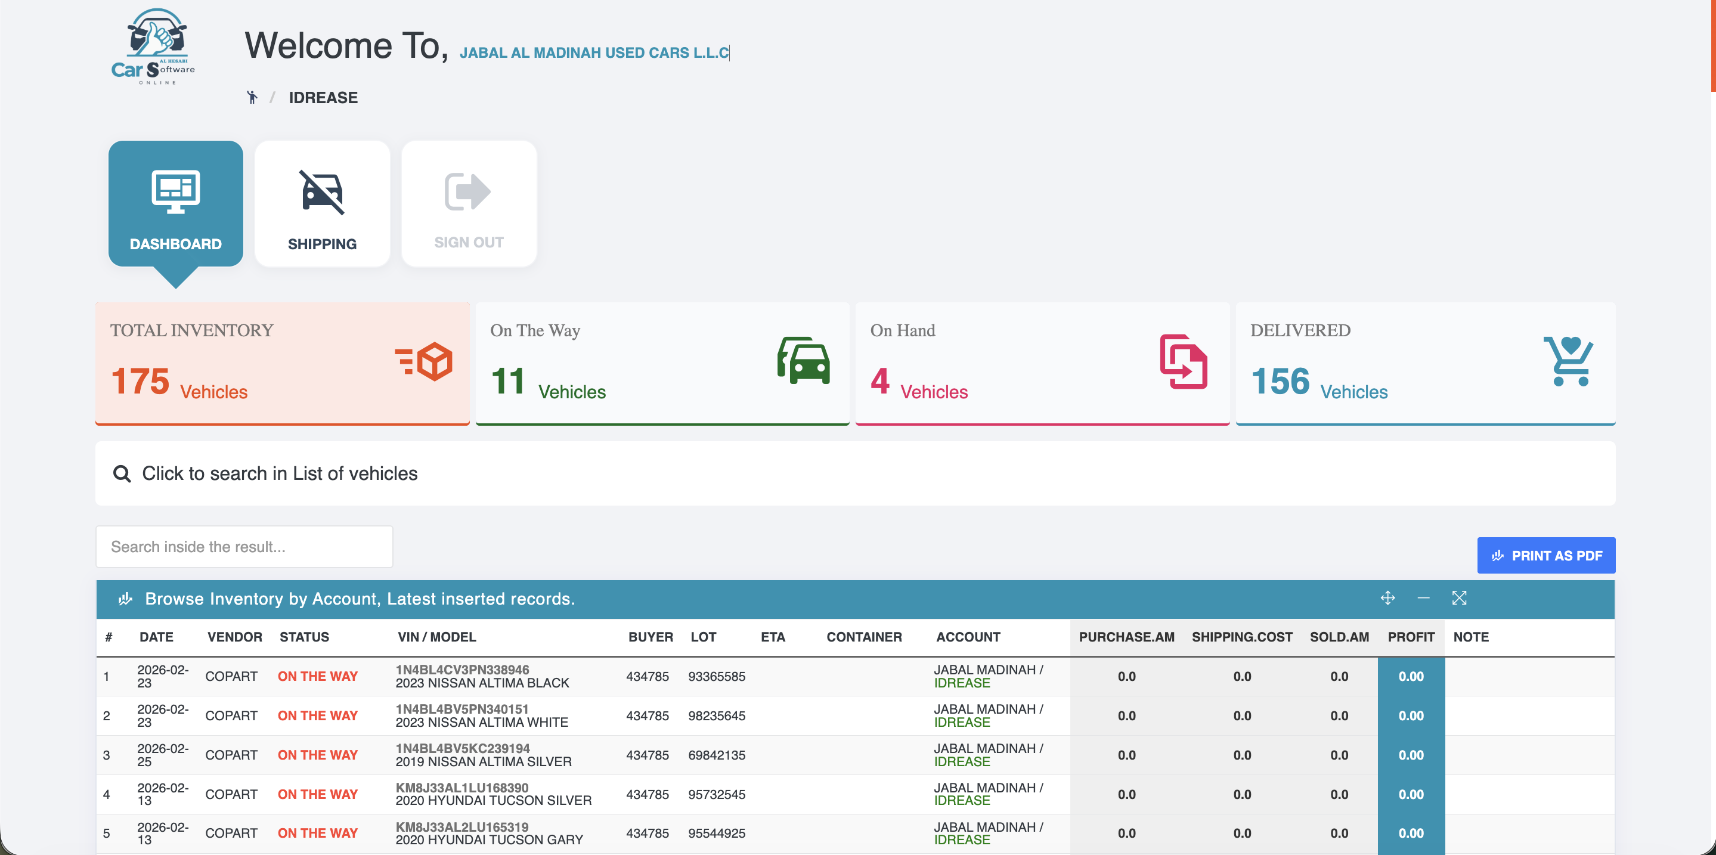Click 2020 HYUNDAI TUCSON GARY model text
1716x855 pixels.
coord(490,839)
